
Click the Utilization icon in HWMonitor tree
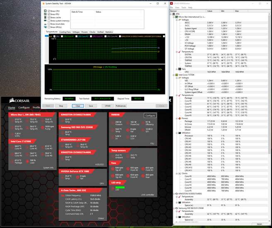click(180, 133)
